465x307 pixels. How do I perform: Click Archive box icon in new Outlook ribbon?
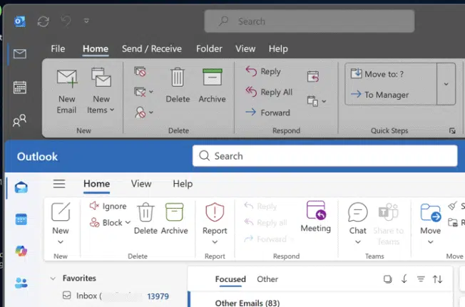(174, 212)
